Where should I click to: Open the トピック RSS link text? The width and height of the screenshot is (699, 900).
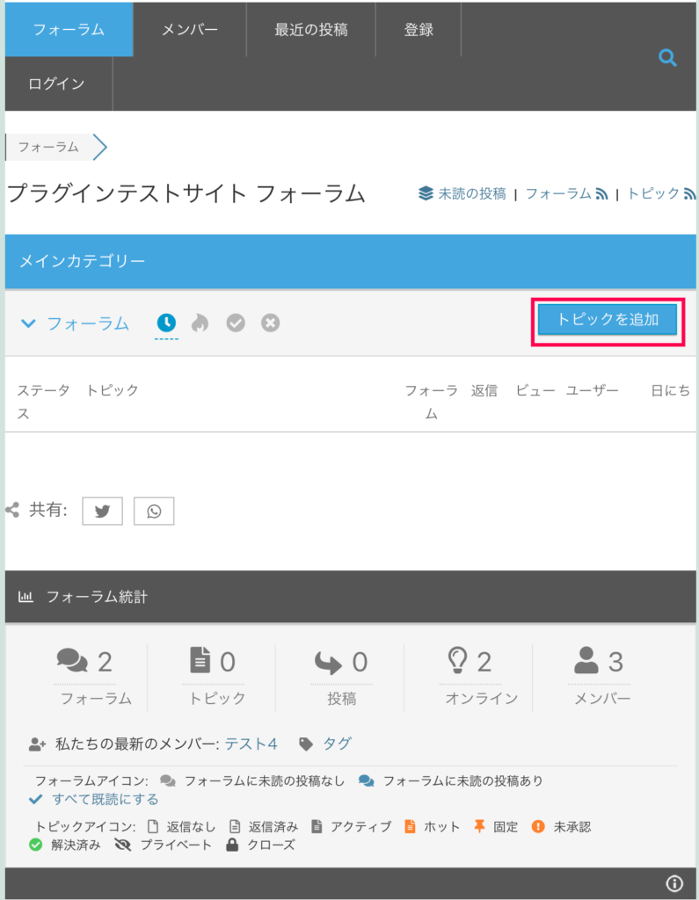pyautogui.click(x=653, y=194)
